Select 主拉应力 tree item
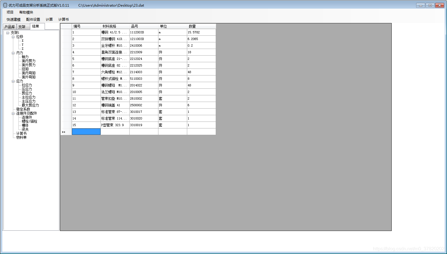This screenshot has width=447, height=254. (29, 97)
